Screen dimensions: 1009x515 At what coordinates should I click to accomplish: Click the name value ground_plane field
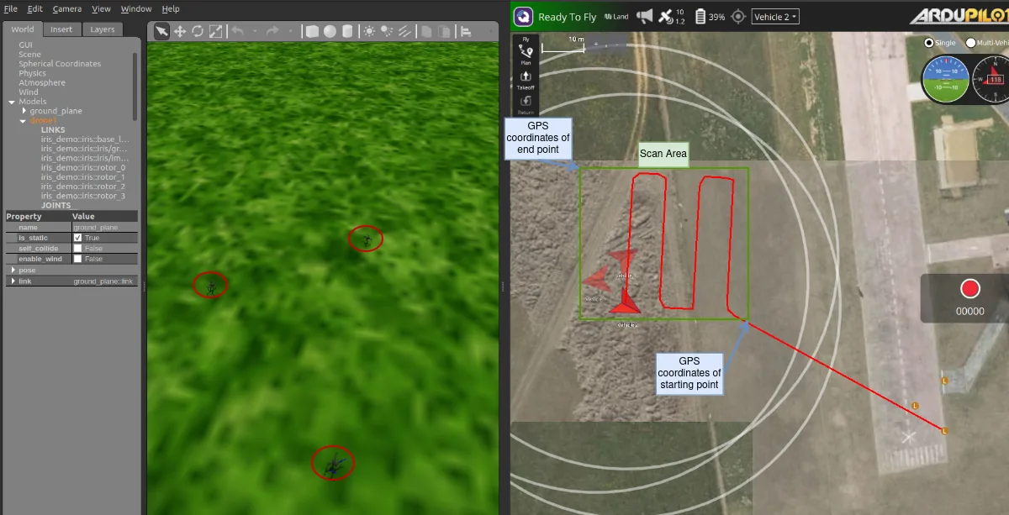point(104,228)
